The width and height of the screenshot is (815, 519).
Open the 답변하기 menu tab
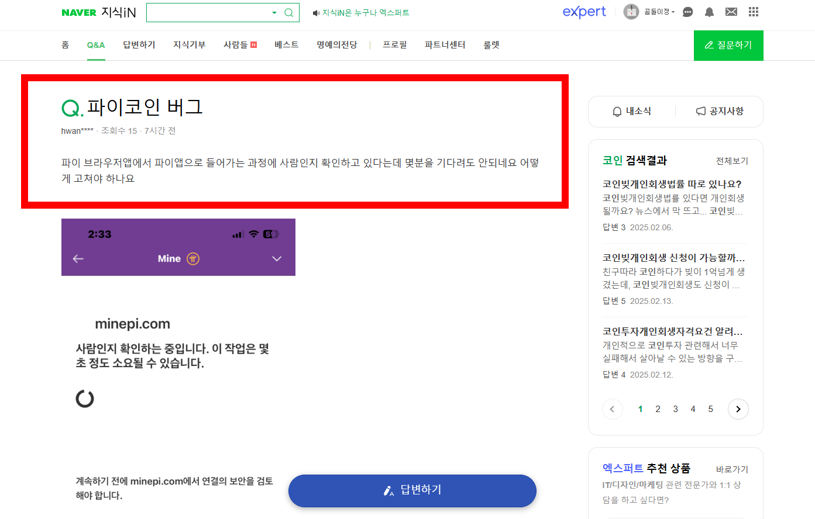click(139, 45)
